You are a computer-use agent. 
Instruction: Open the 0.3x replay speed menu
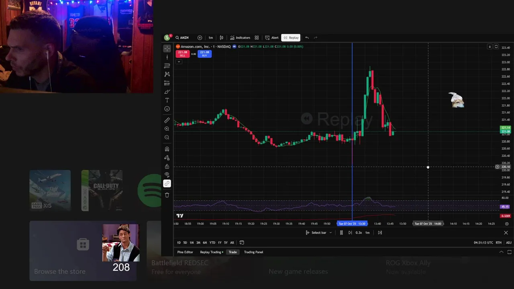(x=359, y=232)
